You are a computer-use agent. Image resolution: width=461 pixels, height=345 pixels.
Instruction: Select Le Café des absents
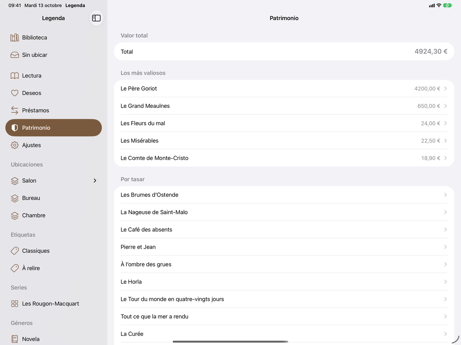point(284,230)
